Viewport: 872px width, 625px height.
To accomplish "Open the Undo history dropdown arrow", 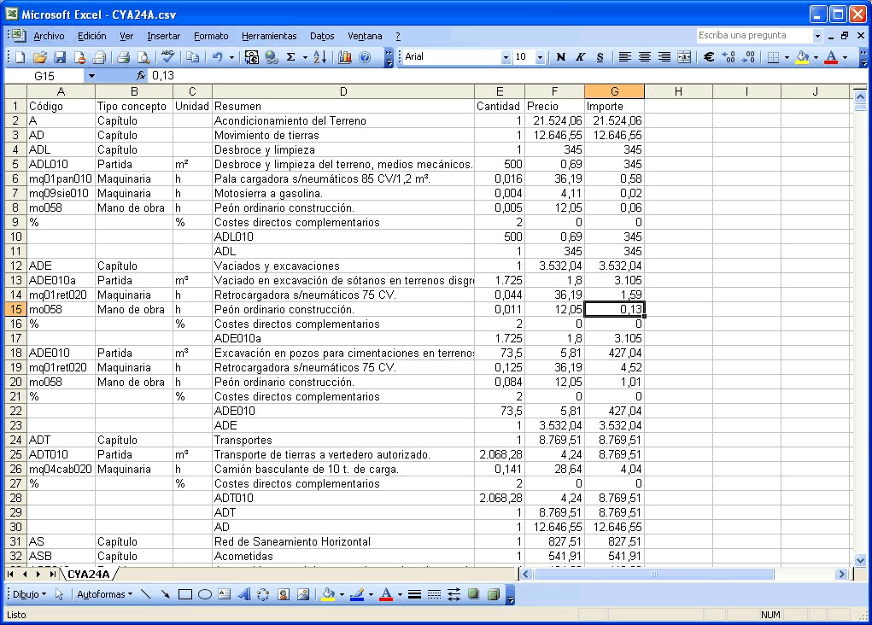I will click(x=231, y=57).
